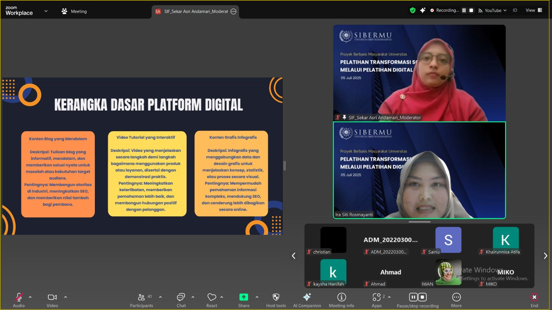Click the Recording status indicator

coord(445,10)
